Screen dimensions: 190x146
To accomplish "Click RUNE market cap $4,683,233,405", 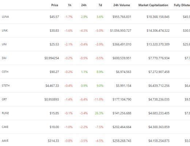I will pyautogui.click(x=159, y=113).
